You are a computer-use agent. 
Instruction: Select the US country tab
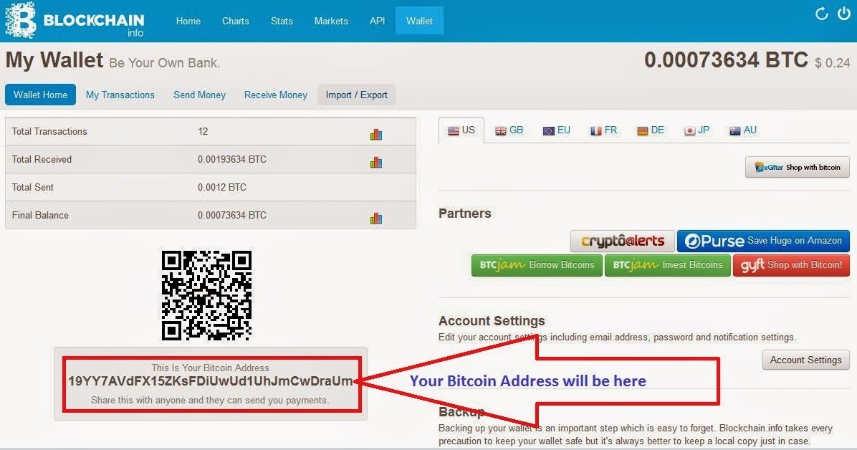click(x=461, y=130)
